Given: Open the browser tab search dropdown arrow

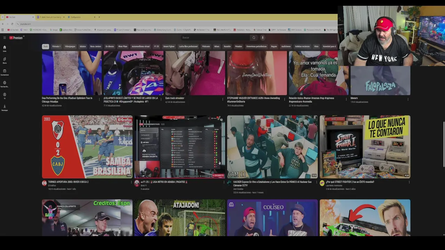Looking at the screenshot, I should coord(2,17).
